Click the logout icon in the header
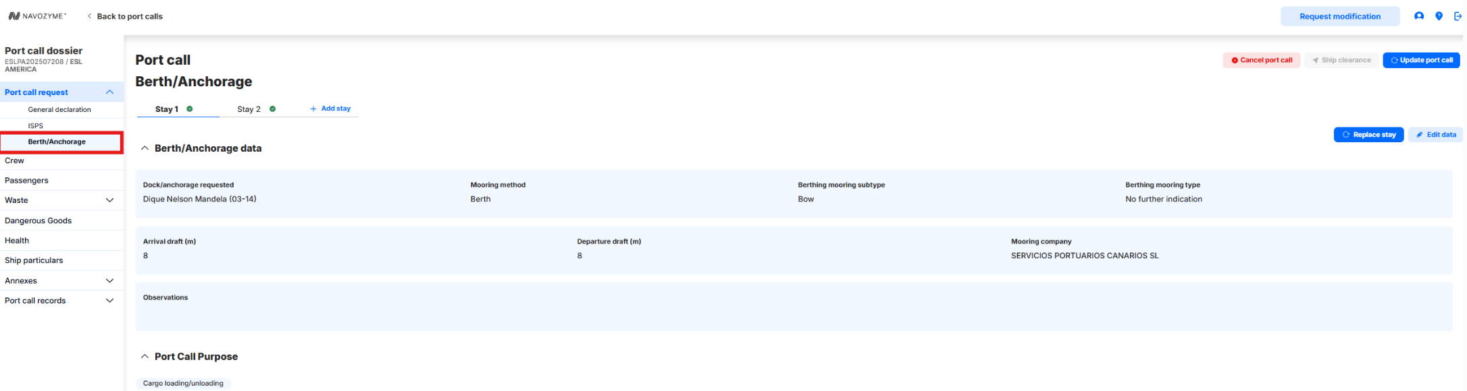The width and height of the screenshot is (1467, 391). coord(1458,16)
